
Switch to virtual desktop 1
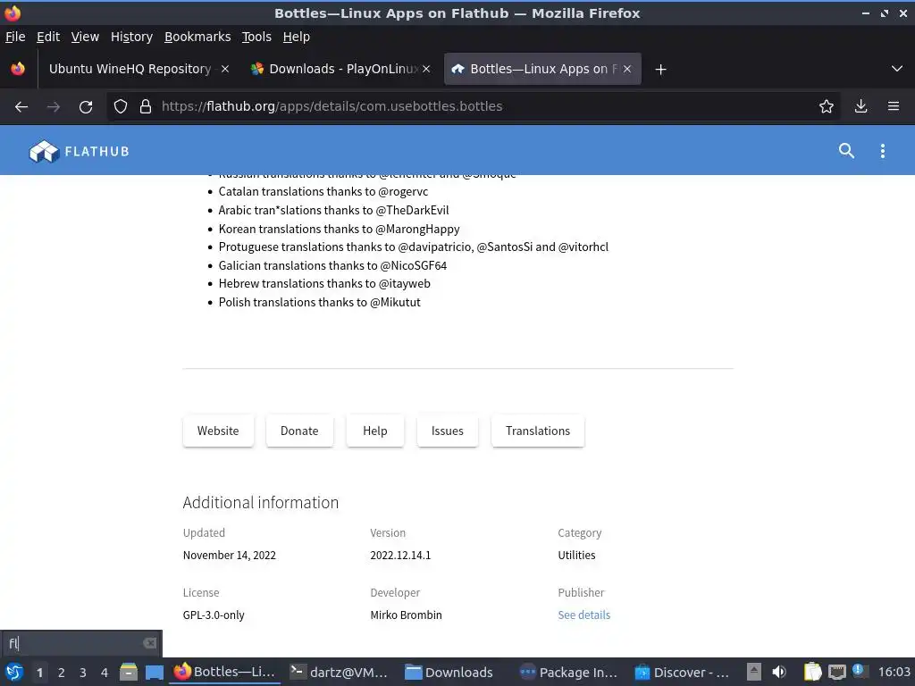pyautogui.click(x=39, y=673)
